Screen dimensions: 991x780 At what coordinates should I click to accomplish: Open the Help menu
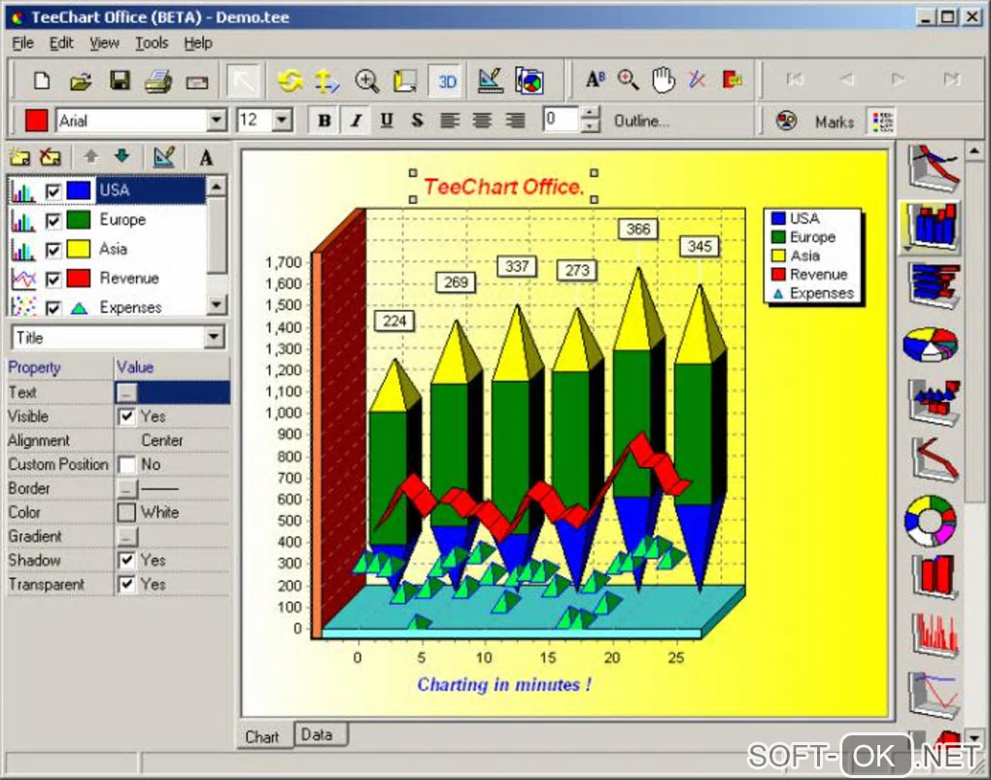click(x=198, y=43)
